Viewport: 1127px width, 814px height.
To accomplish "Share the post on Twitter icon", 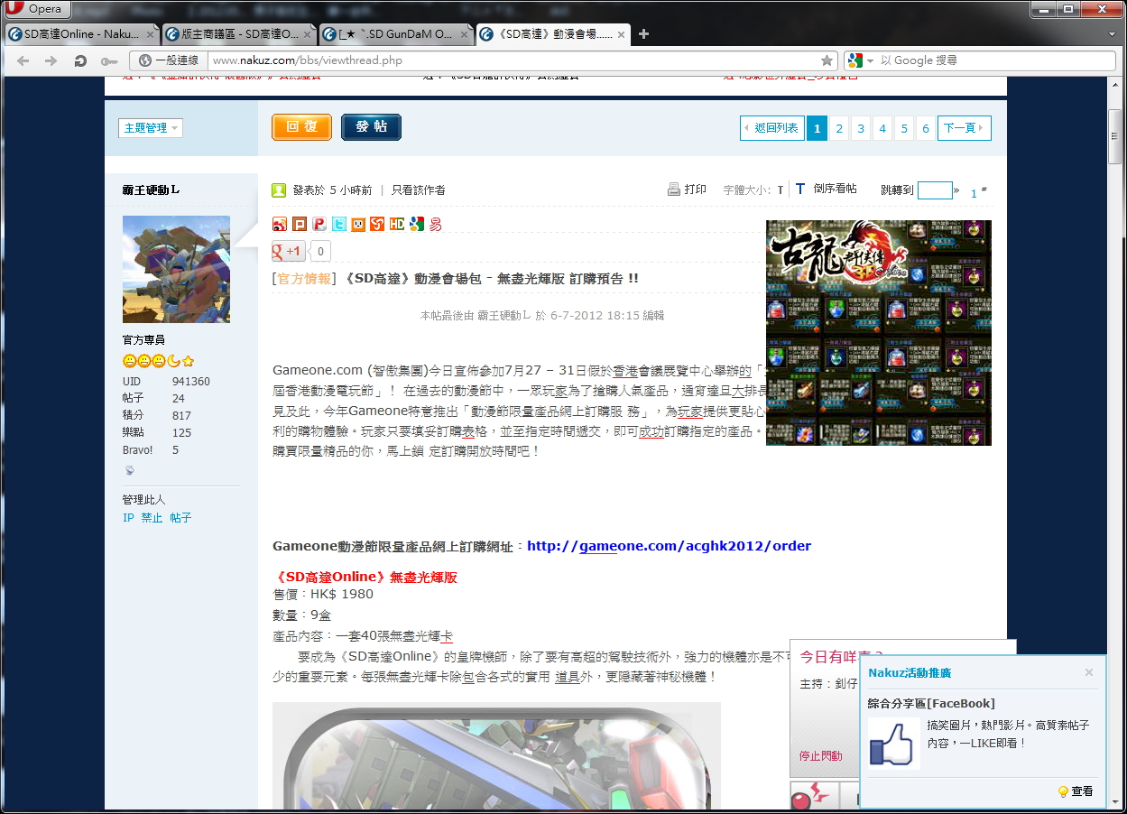I will pos(338,224).
